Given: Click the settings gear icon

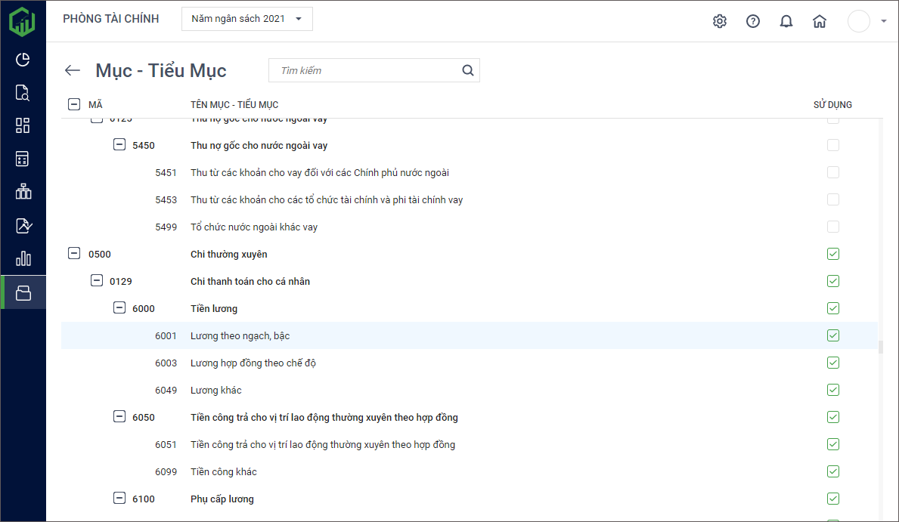Looking at the screenshot, I should [719, 21].
